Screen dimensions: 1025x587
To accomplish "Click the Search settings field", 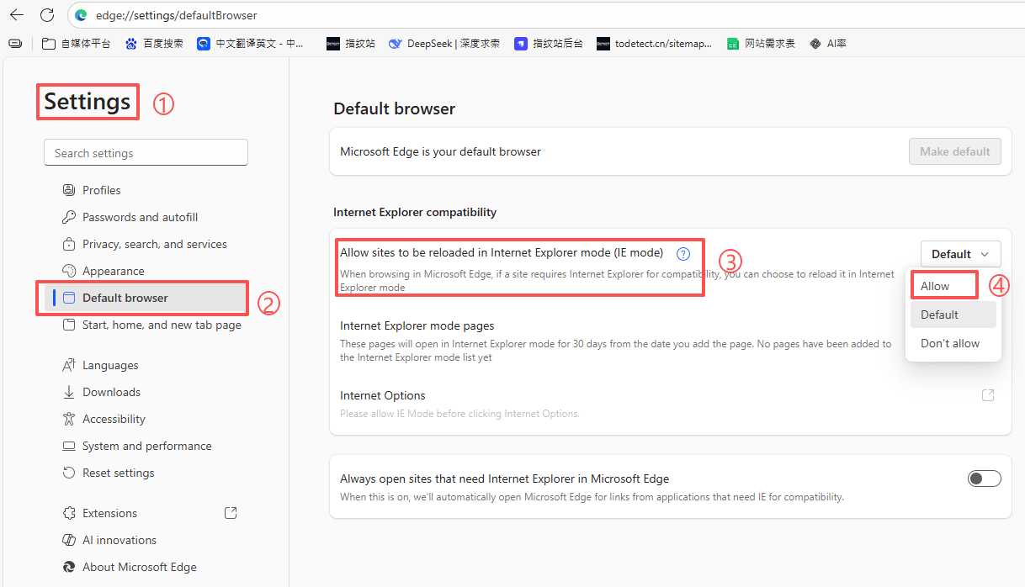I will (146, 153).
